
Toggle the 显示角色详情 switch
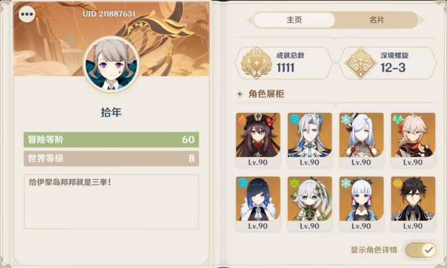421,250
